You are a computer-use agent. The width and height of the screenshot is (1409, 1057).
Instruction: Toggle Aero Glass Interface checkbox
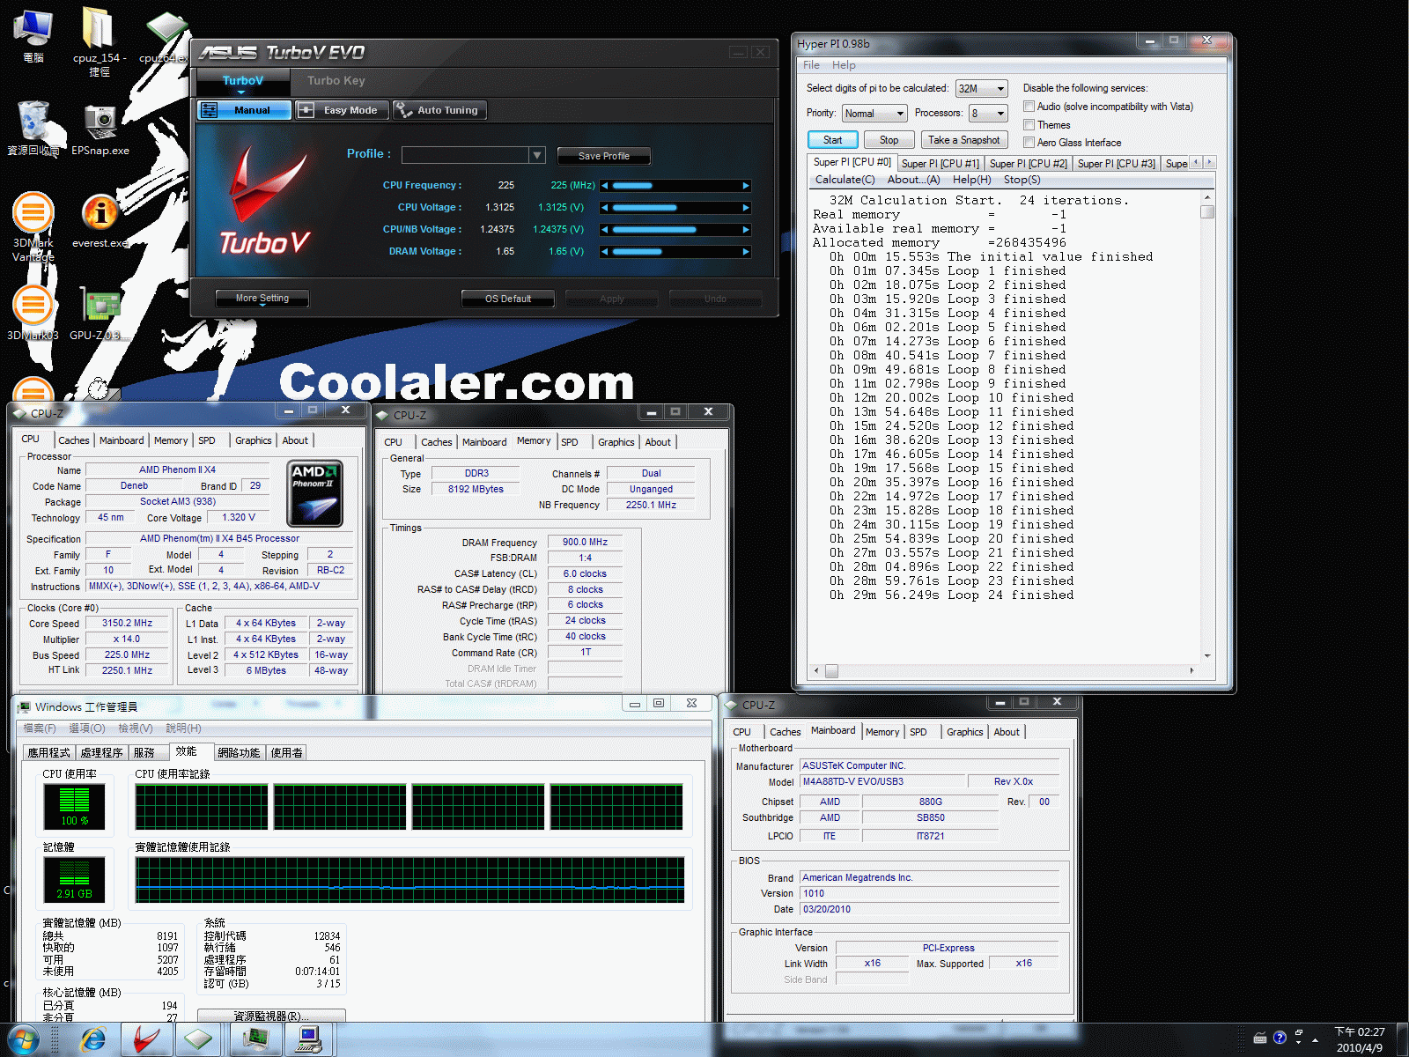coord(1029,143)
